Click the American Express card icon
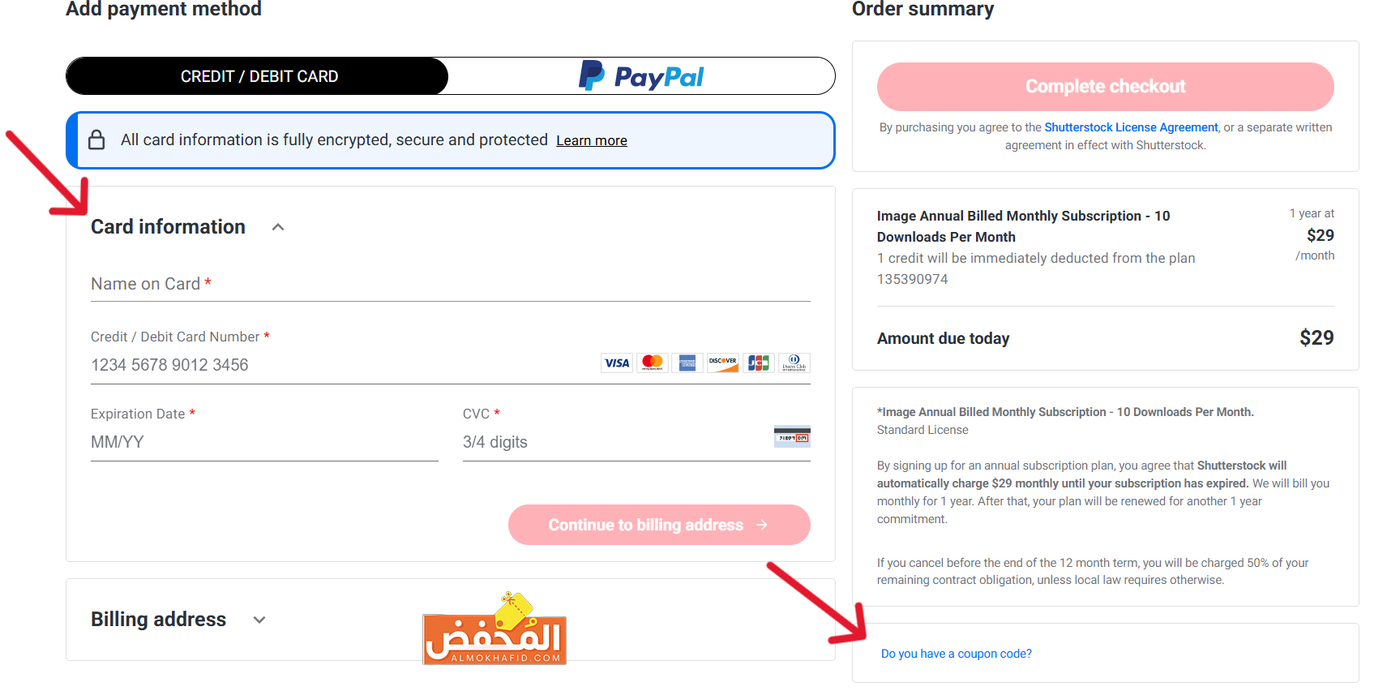This screenshot has height=691, width=1387. [x=687, y=363]
